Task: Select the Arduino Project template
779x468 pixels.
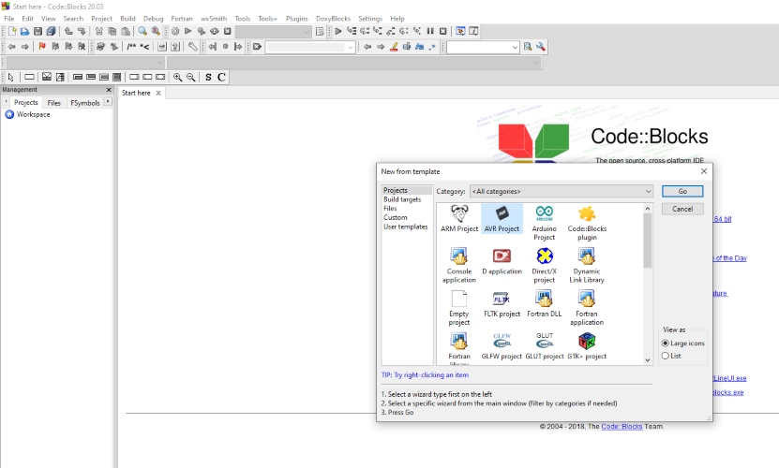Action: [x=544, y=223]
